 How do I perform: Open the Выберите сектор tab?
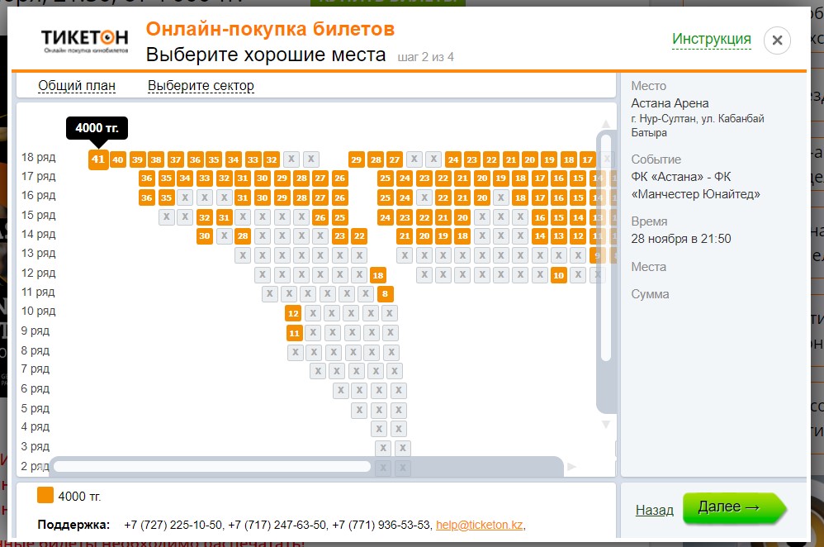click(x=201, y=86)
